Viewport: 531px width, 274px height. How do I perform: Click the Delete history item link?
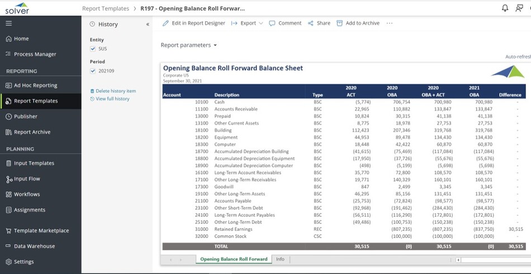point(115,91)
